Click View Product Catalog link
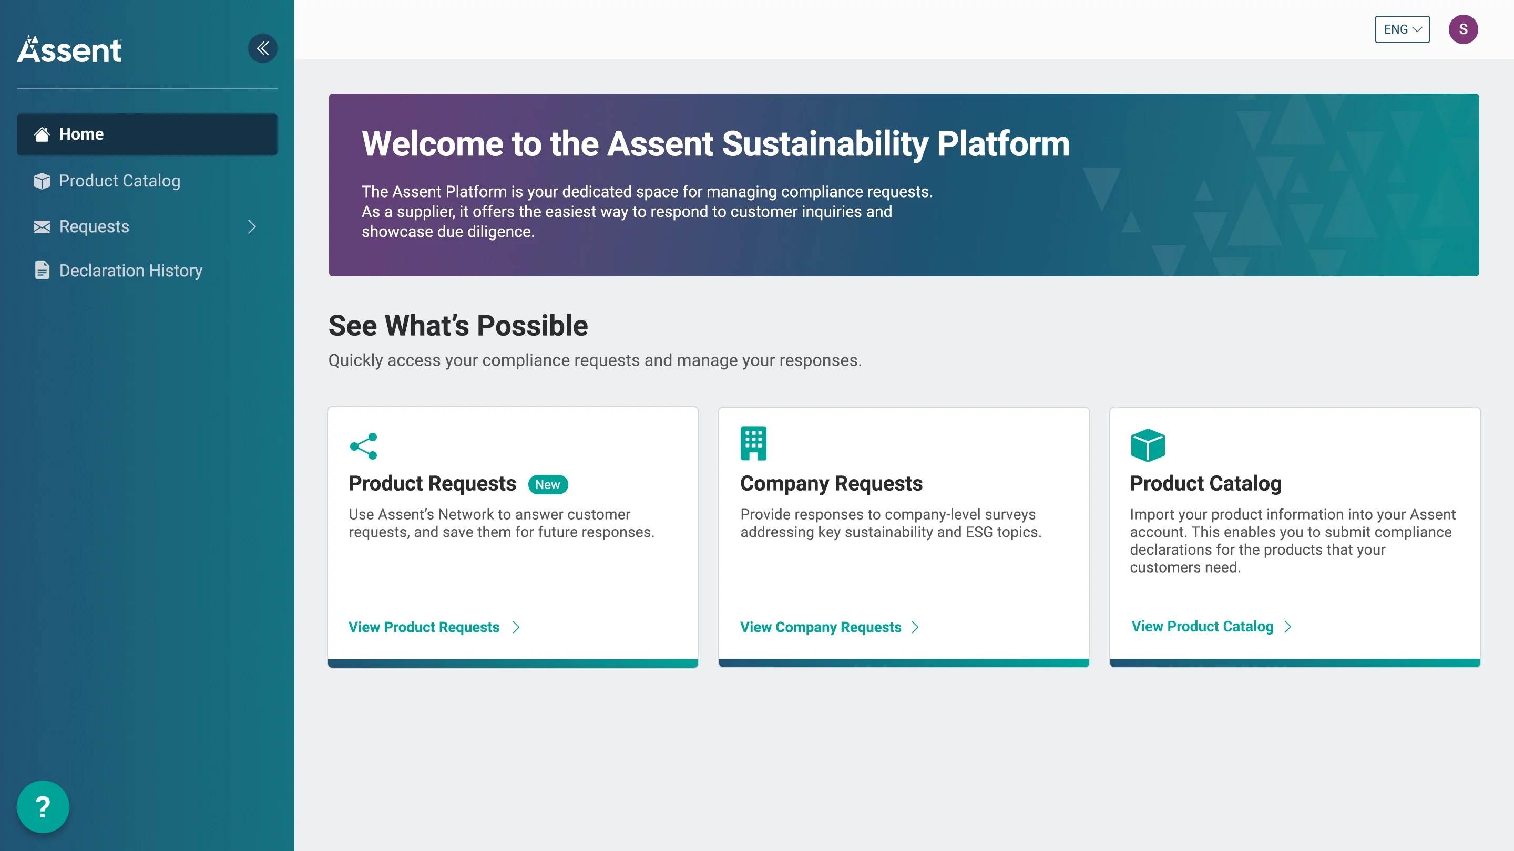Viewport: 1514px width, 851px height. click(x=1202, y=627)
